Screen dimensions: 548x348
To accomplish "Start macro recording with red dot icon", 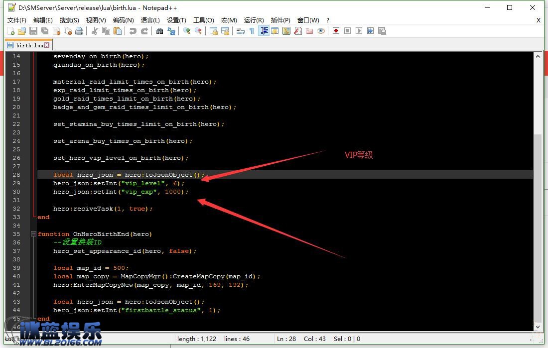I will click(x=336, y=31).
